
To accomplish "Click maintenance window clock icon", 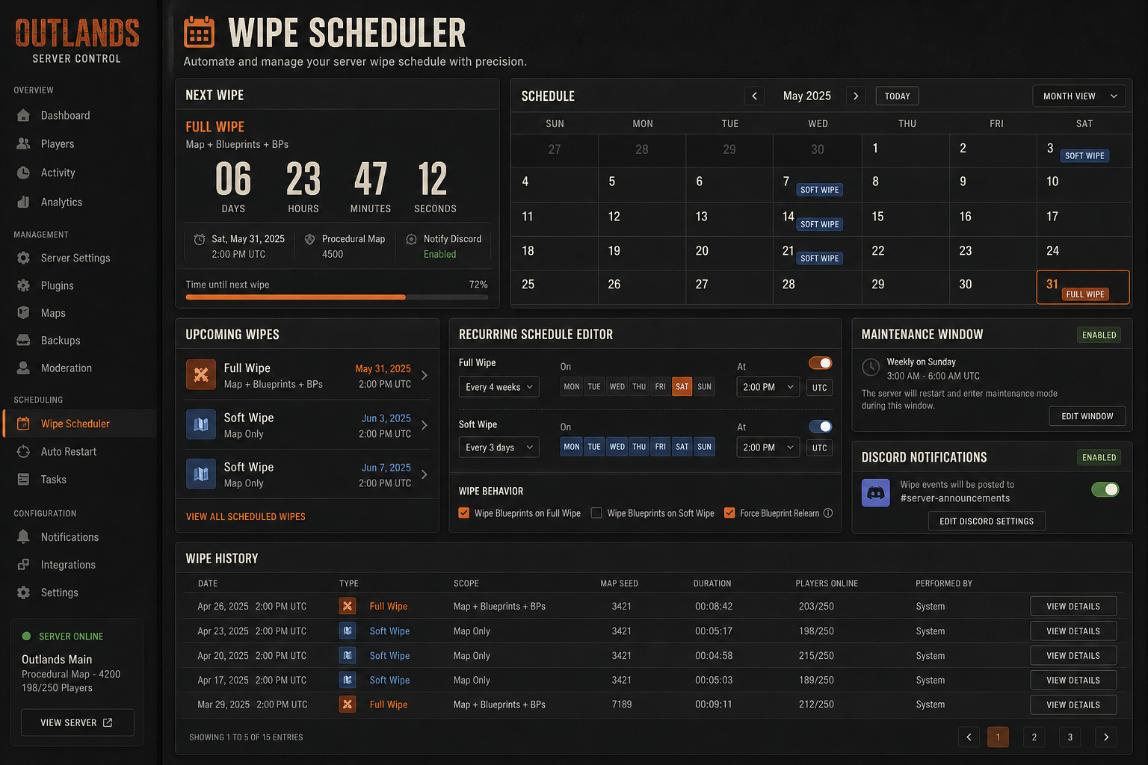I will pyautogui.click(x=871, y=368).
